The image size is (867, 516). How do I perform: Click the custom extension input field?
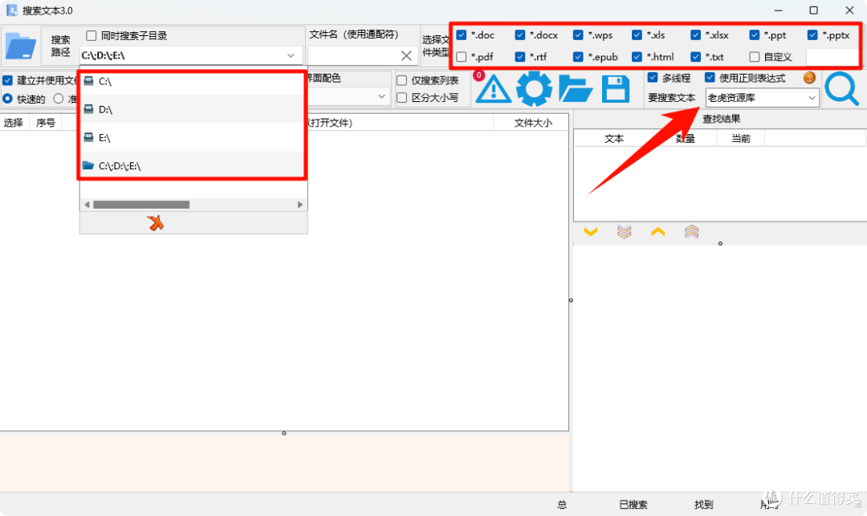coord(832,57)
